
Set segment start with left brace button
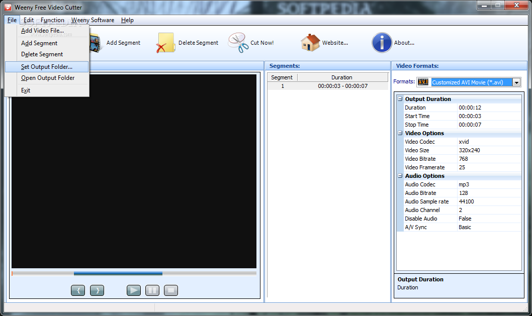coord(78,290)
